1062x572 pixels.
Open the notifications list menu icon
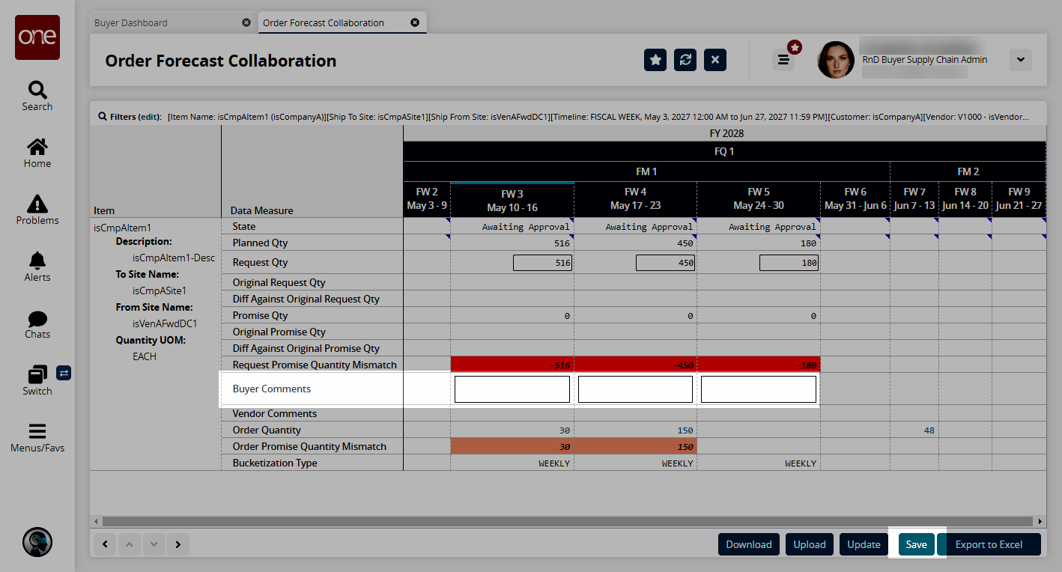pos(783,60)
